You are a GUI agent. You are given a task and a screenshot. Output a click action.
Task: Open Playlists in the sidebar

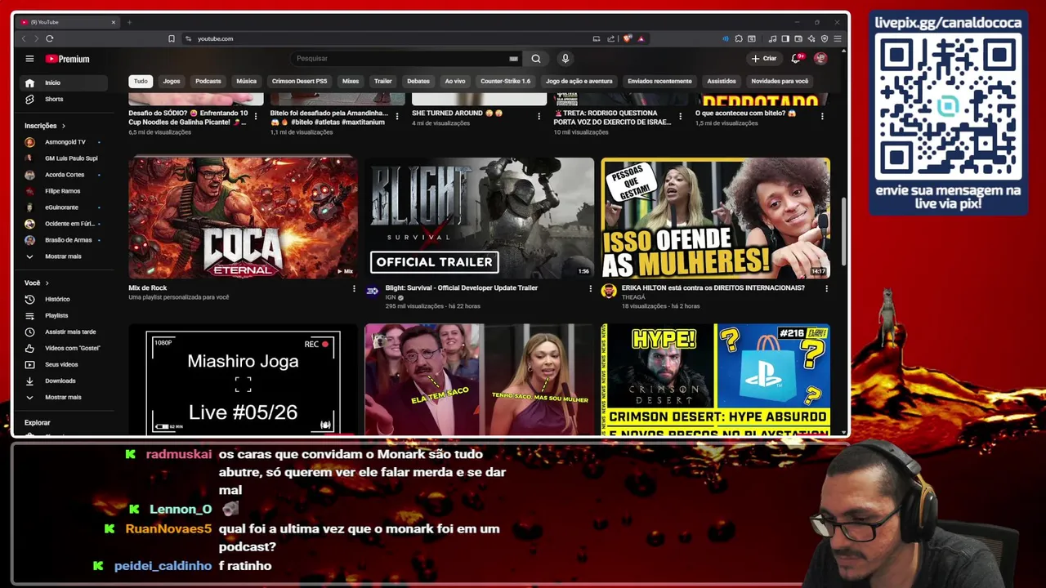(x=64, y=315)
